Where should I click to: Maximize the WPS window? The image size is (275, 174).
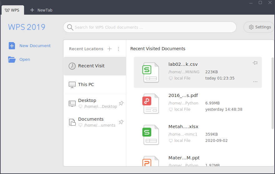[x=260, y=2]
